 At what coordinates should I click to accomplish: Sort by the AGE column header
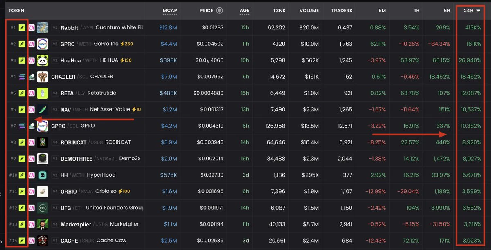point(244,11)
